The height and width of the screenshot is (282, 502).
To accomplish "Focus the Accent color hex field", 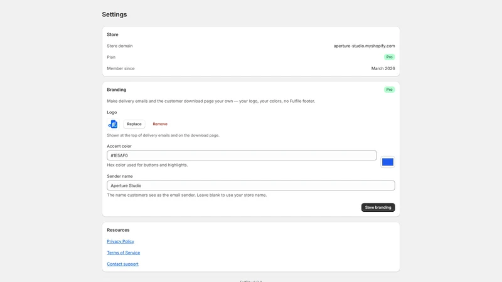I will [x=242, y=155].
